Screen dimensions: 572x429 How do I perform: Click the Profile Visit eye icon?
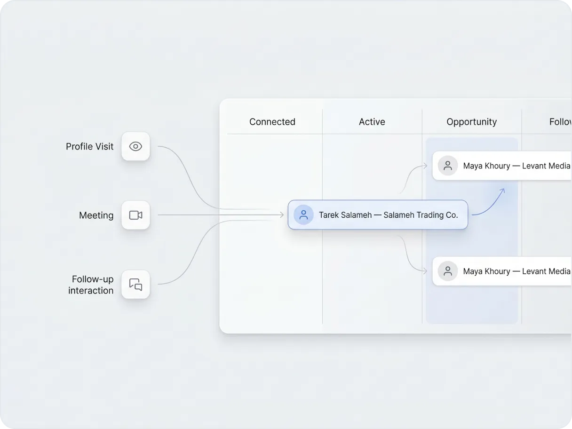[x=135, y=146]
